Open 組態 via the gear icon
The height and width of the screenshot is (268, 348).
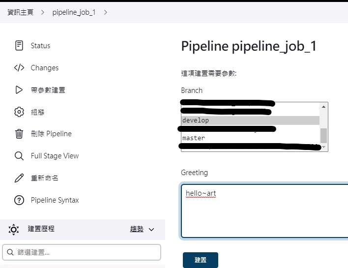tap(19, 112)
